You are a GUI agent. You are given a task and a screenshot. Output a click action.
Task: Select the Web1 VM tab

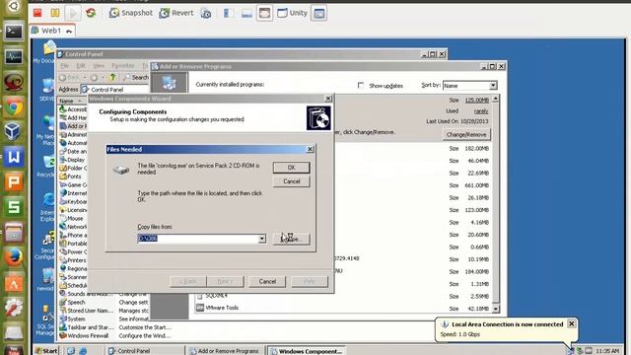(52, 31)
